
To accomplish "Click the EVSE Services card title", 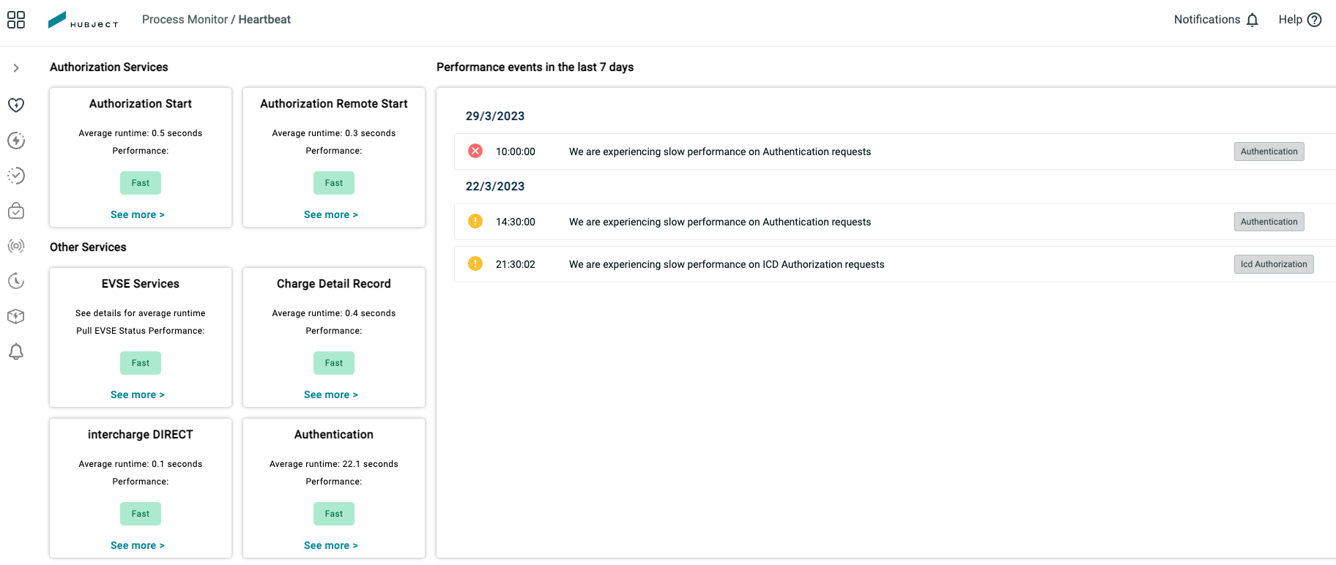I will [x=141, y=284].
